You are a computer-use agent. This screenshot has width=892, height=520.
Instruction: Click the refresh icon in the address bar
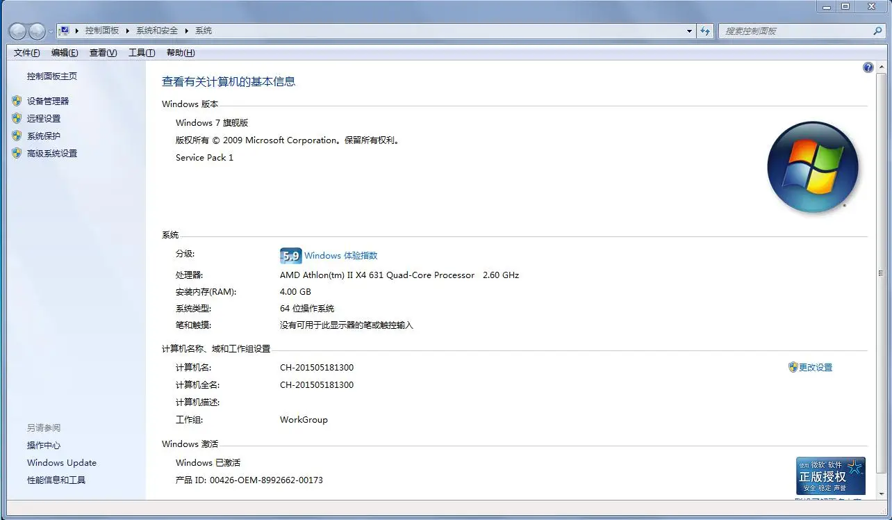(x=705, y=31)
